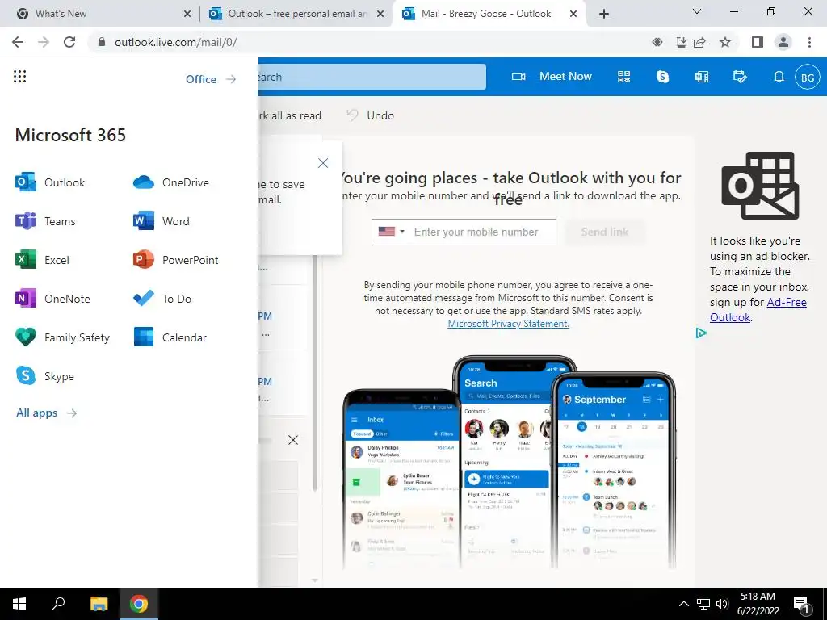
Task: Open the Windows Start menu
Action: tap(19, 604)
